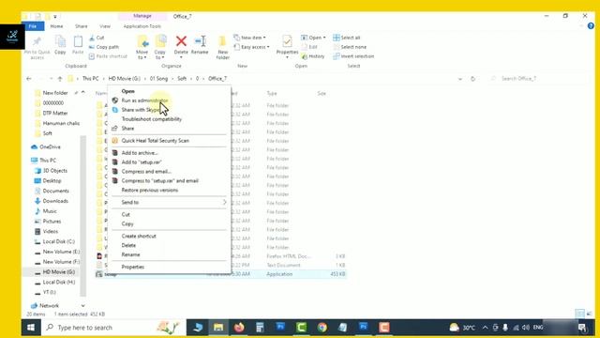This screenshot has width=600, height=338.
Task: Click the Back navigation arrow
Action: point(29,79)
